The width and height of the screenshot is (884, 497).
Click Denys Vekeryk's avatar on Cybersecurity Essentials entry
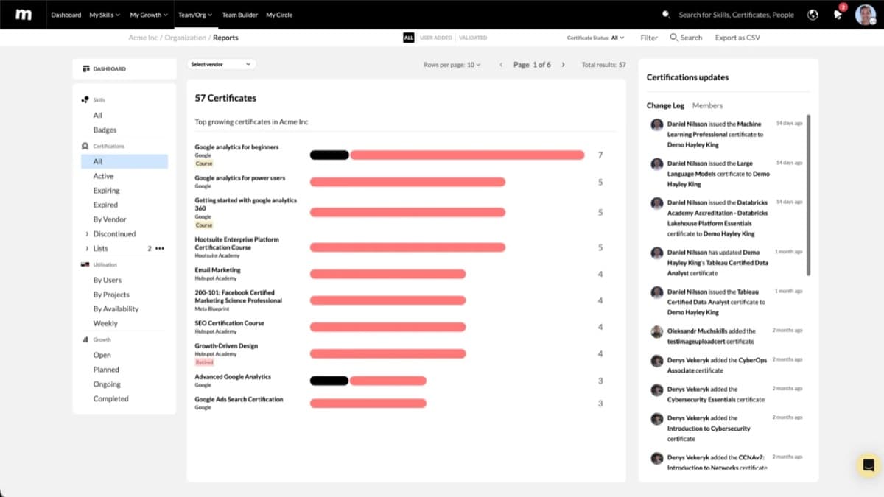click(656, 390)
